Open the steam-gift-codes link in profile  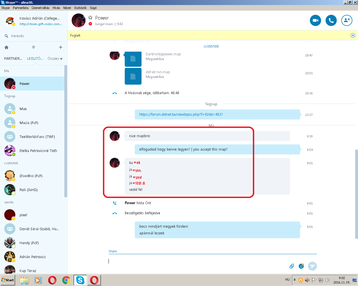(41, 24)
